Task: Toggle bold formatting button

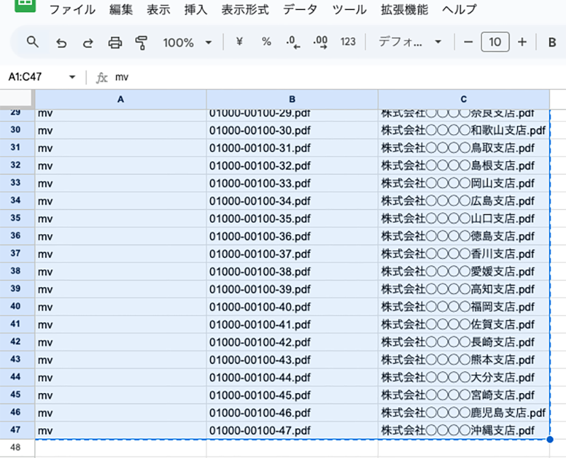Action: click(552, 42)
